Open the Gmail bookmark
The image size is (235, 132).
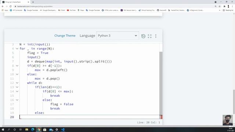(62, 10)
